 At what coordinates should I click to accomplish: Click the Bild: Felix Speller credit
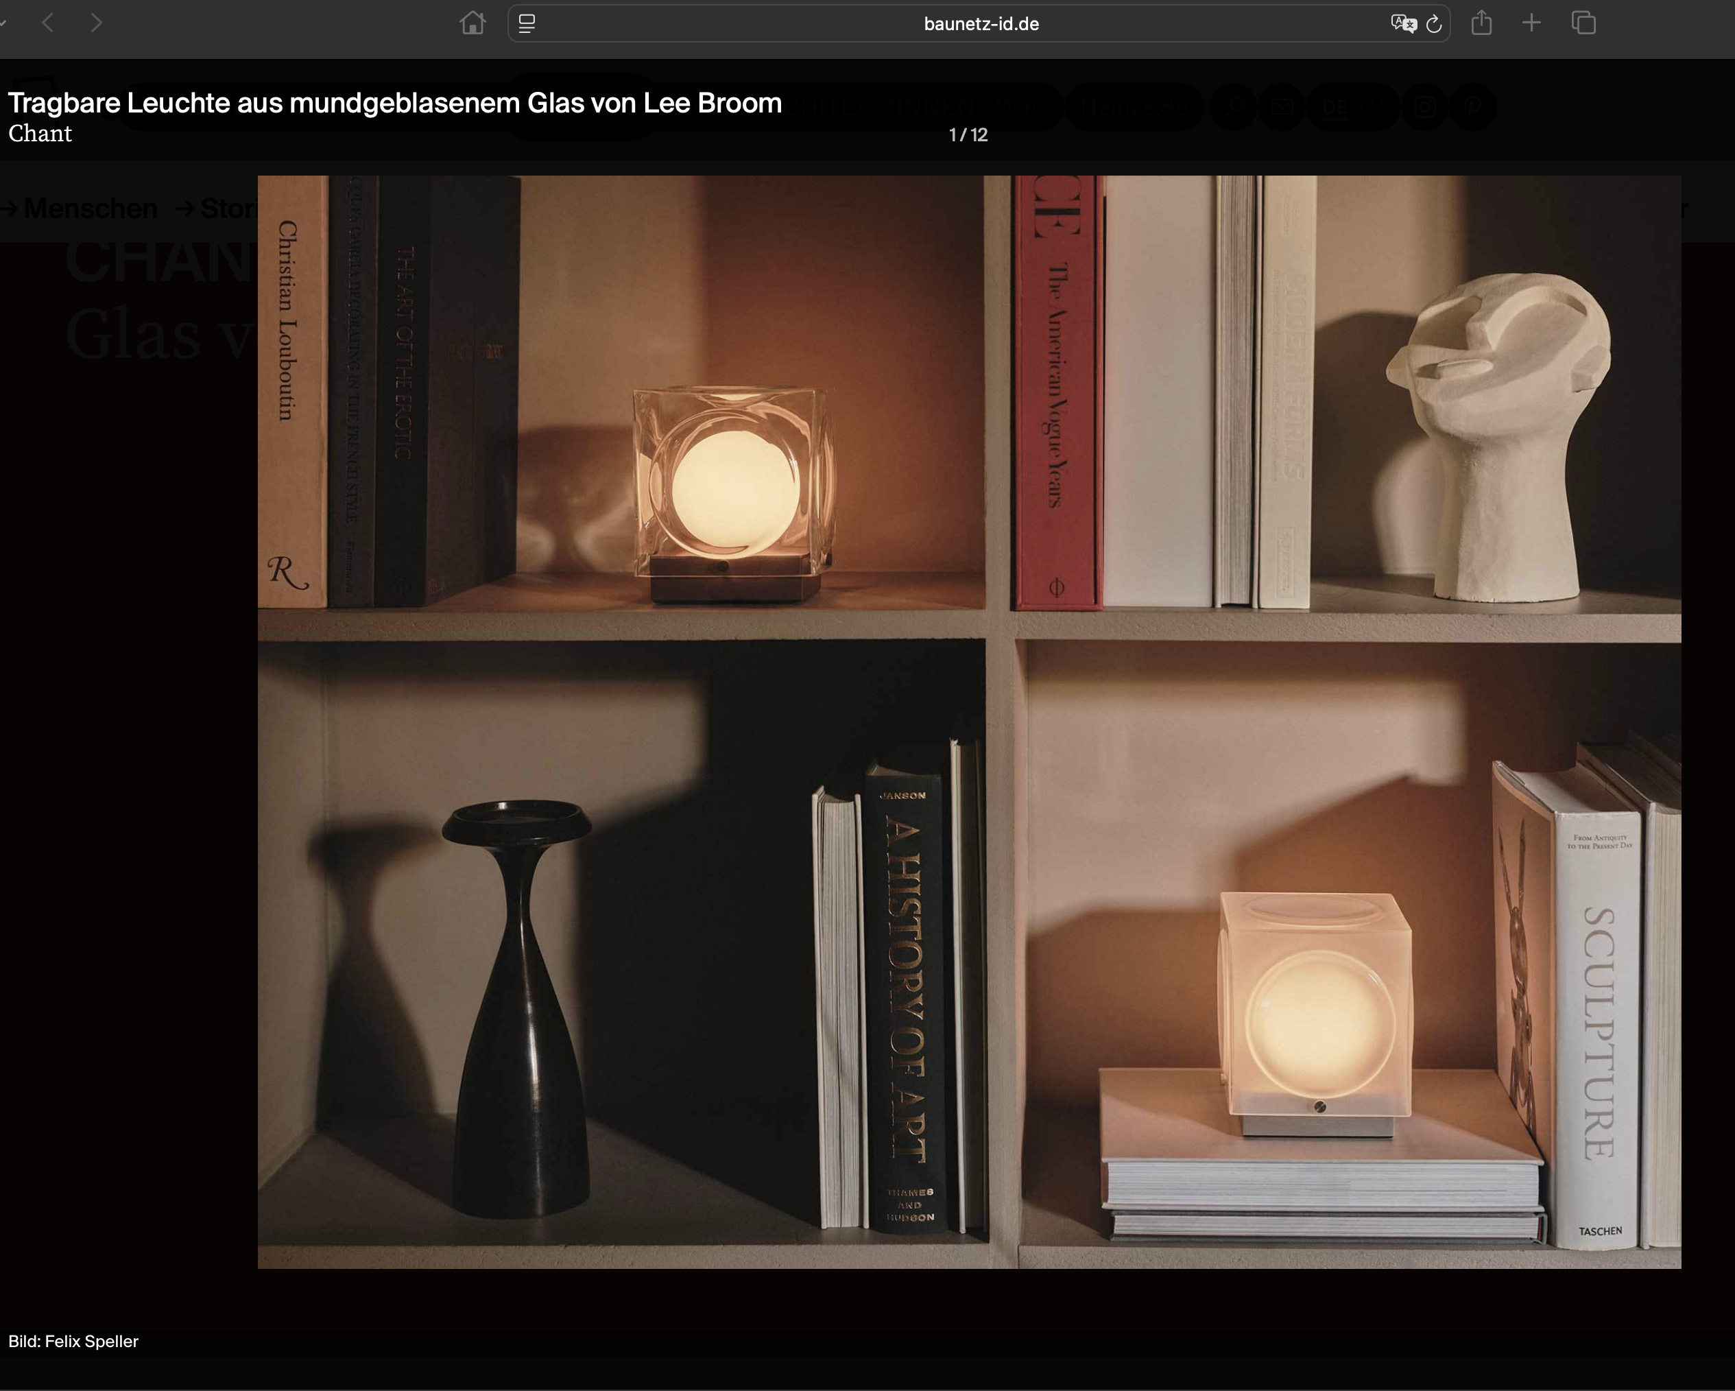click(x=73, y=1341)
